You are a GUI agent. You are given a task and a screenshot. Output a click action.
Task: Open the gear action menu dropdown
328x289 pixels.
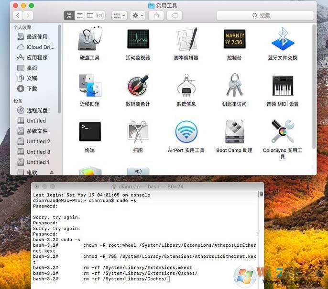[x=138, y=15]
